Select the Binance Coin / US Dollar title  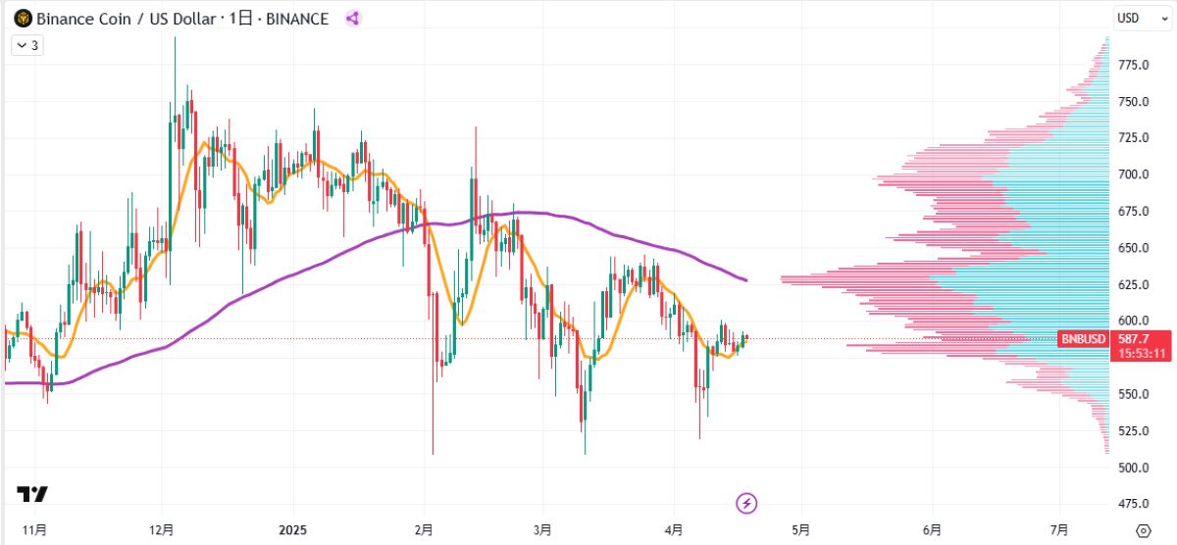[126, 19]
